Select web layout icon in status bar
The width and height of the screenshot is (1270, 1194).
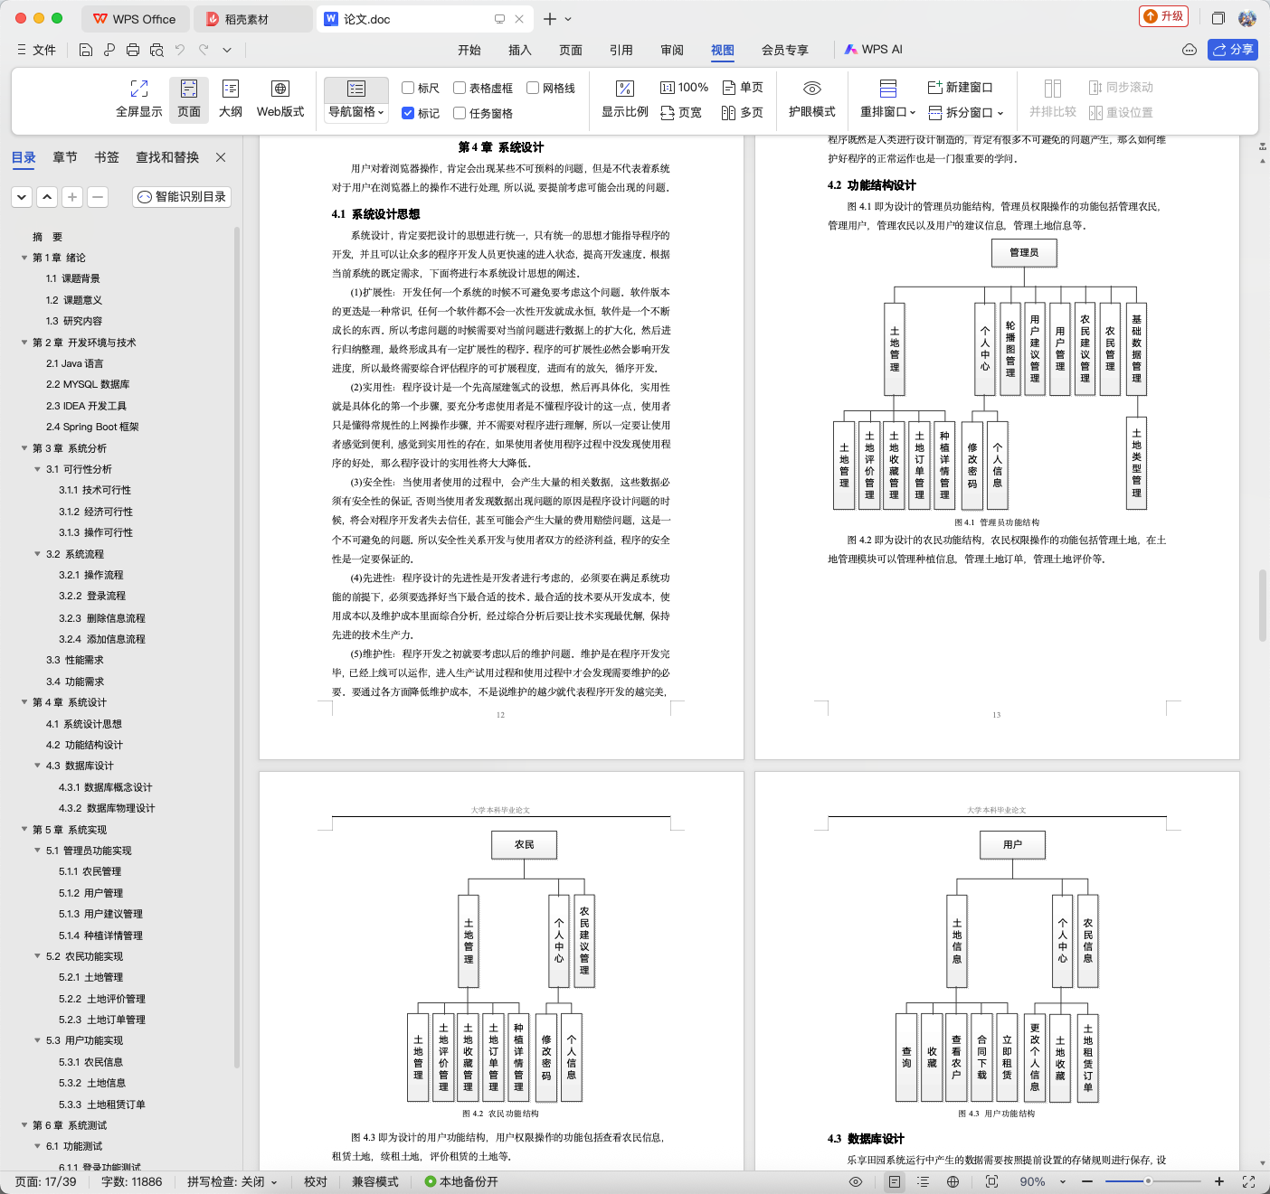pyautogui.click(x=952, y=1181)
